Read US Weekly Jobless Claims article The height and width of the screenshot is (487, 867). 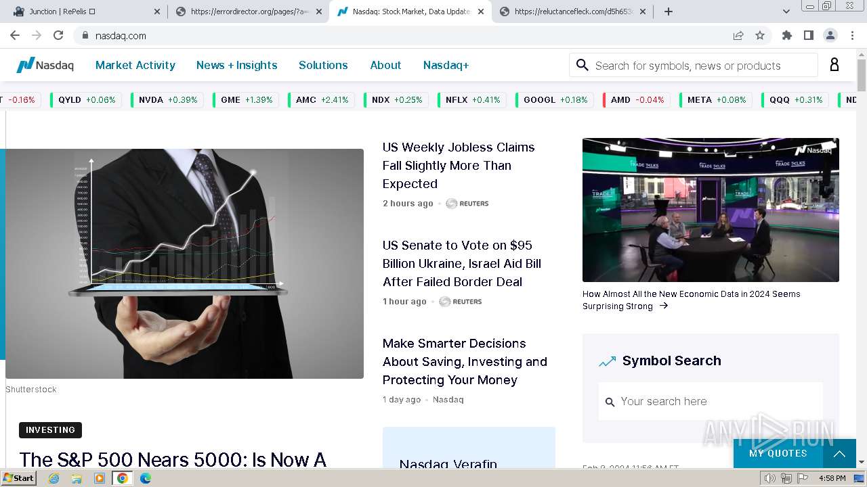[459, 165]
